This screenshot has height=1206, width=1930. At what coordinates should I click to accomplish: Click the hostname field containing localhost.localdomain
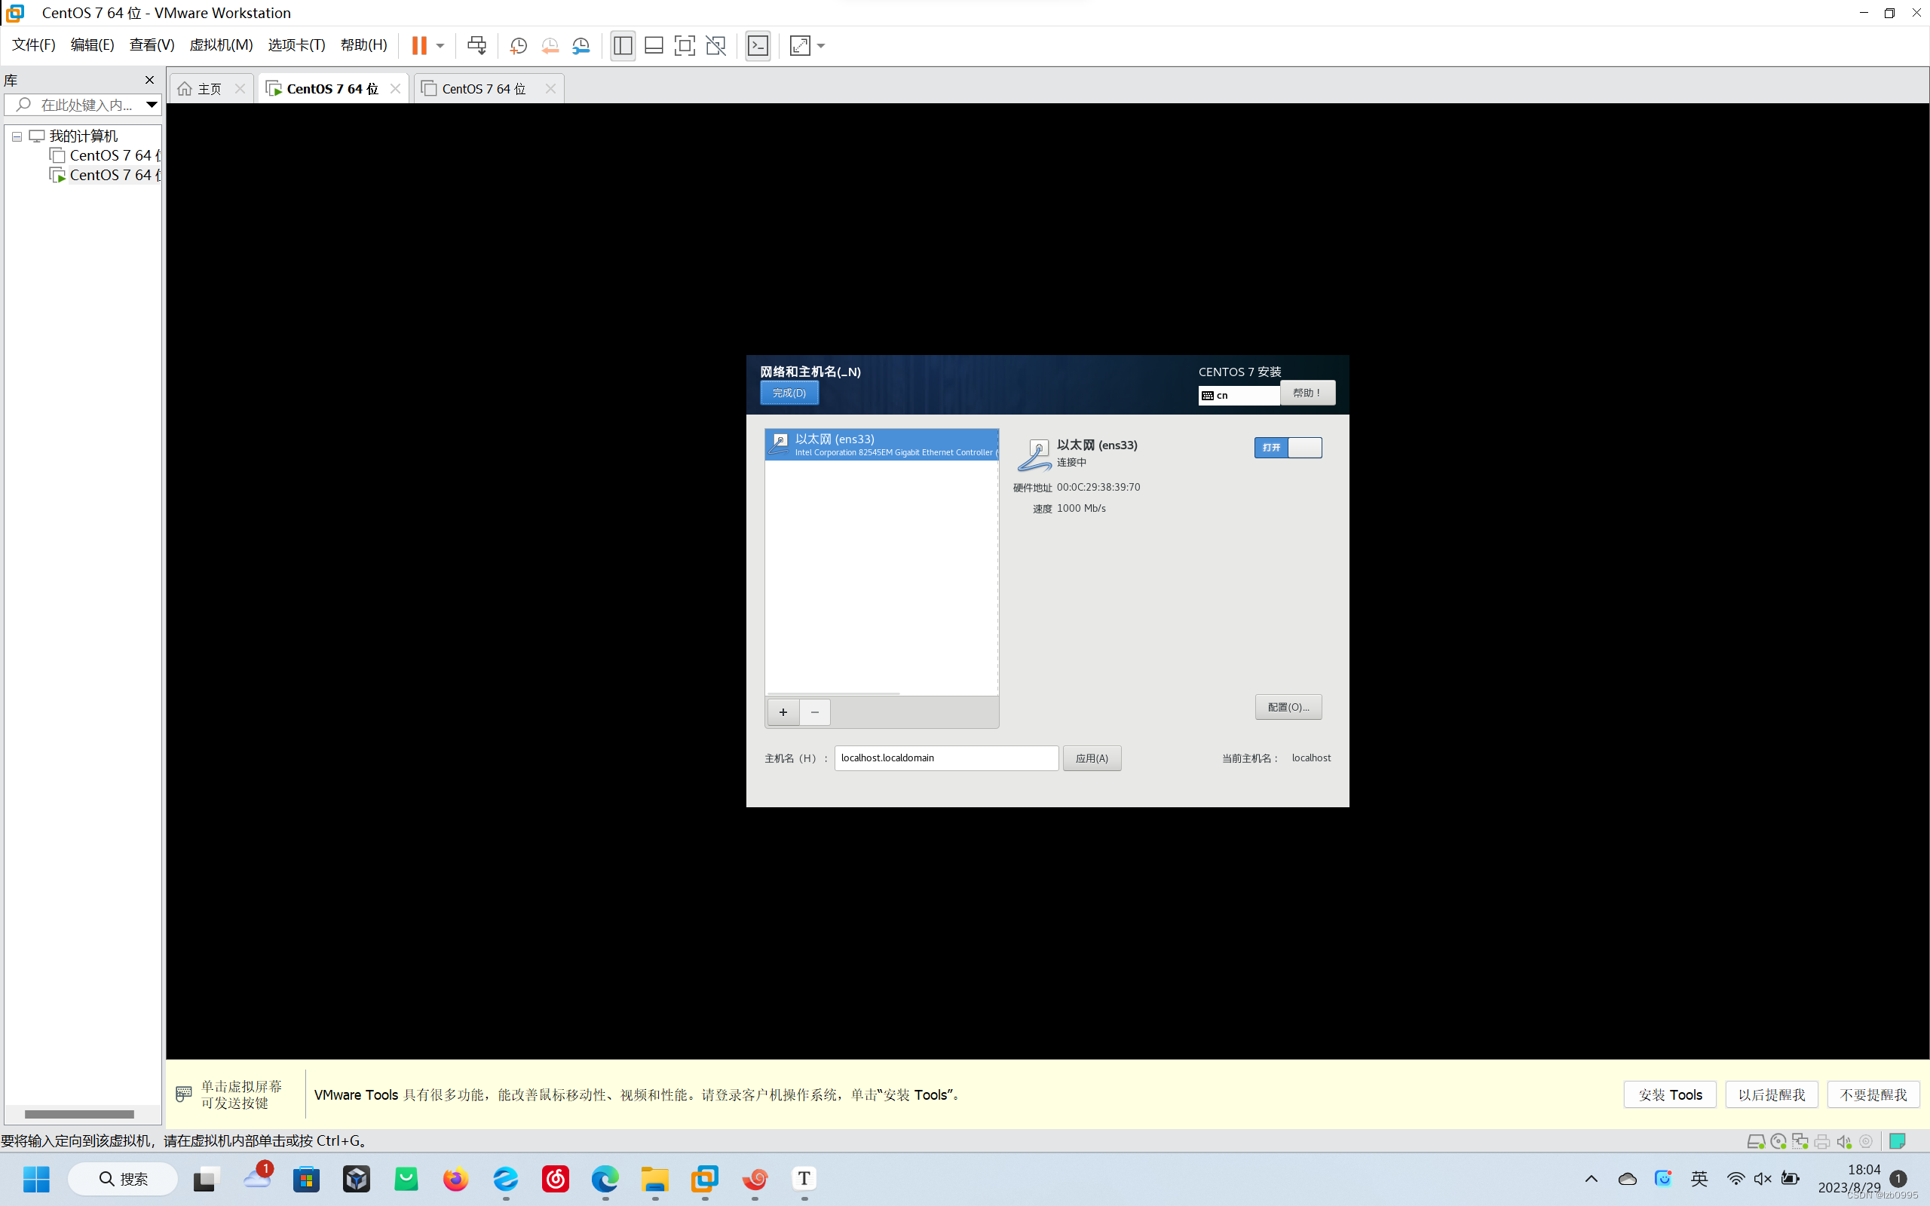tap(947, 758)
